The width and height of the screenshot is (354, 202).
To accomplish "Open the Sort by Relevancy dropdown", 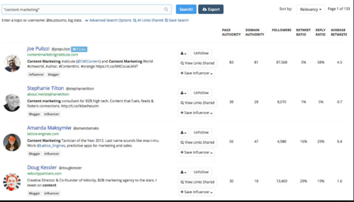I will pos(311,9).
